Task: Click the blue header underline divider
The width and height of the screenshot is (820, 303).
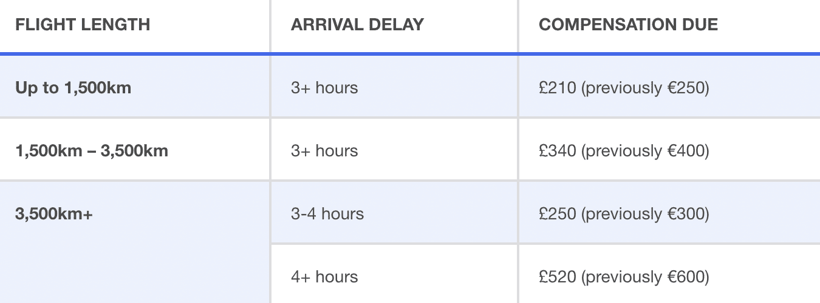Action: click(410, 54)
